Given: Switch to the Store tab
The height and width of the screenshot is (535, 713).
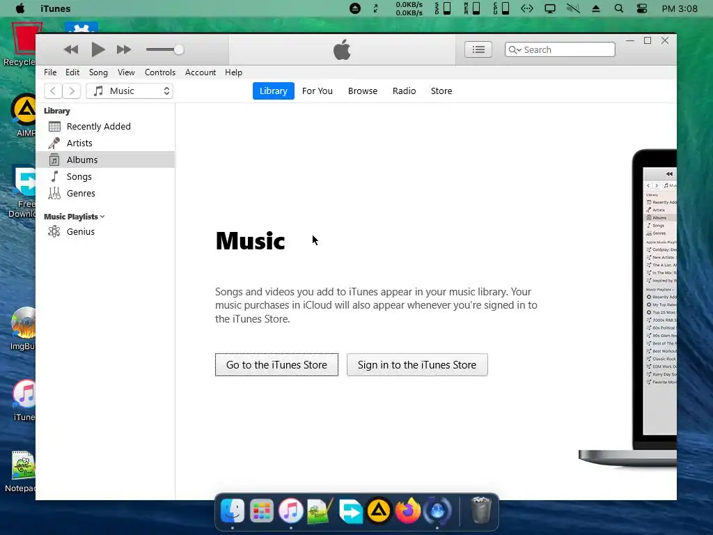Looking at the screenshot, I should click(x=441, y=91).
